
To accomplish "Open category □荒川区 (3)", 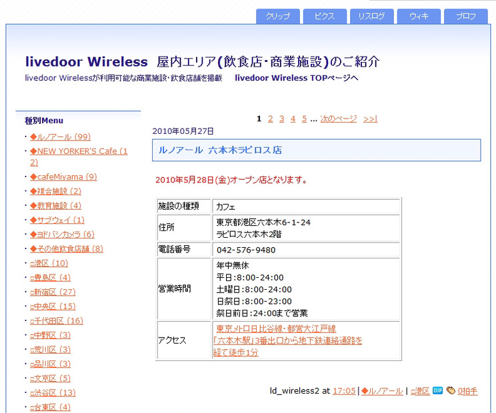I will click(x=50, y=350).
